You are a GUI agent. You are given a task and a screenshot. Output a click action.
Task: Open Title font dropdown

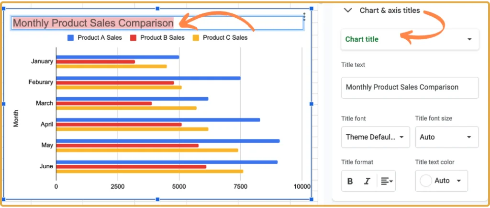(375, 137)
